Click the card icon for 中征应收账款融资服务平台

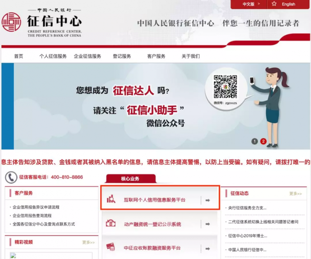pyautogui.click(x=111, y=247)
